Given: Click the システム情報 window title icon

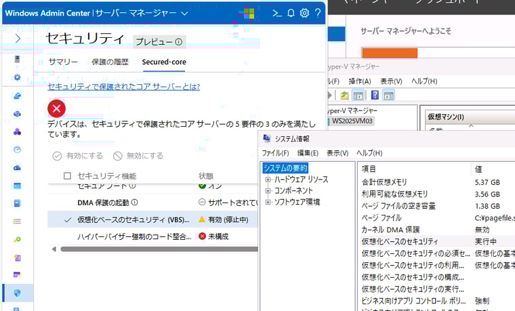Looking at the screenshot, I should tap(267, 139).
